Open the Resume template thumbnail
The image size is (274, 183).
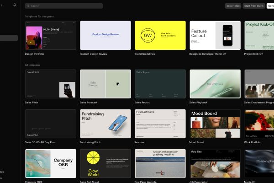click(x=160, y=124)
